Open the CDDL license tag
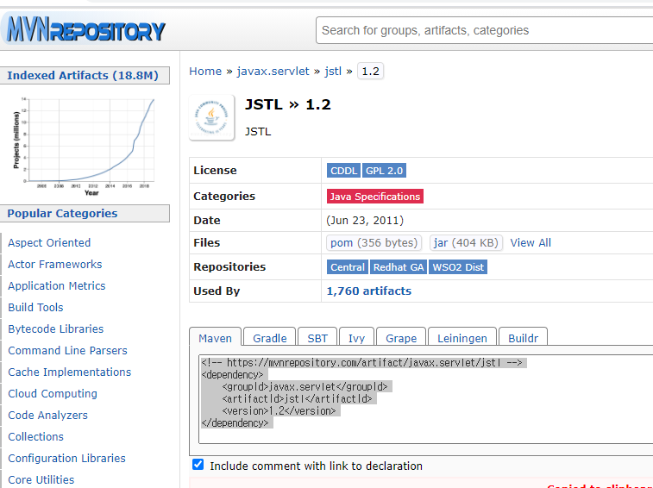Image resolution: width=653 pixels, height=488 pixels. 343,171
